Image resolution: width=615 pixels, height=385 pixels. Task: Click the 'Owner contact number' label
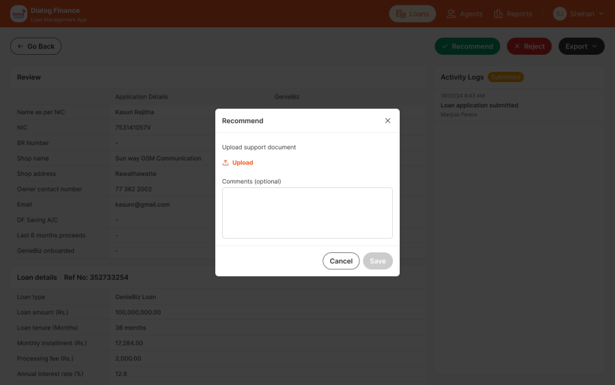49,189
